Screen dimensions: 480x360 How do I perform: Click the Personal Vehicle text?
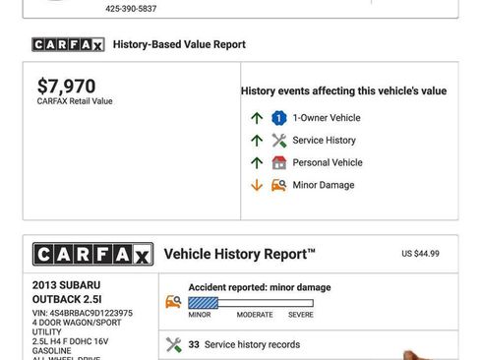(328, 162)
